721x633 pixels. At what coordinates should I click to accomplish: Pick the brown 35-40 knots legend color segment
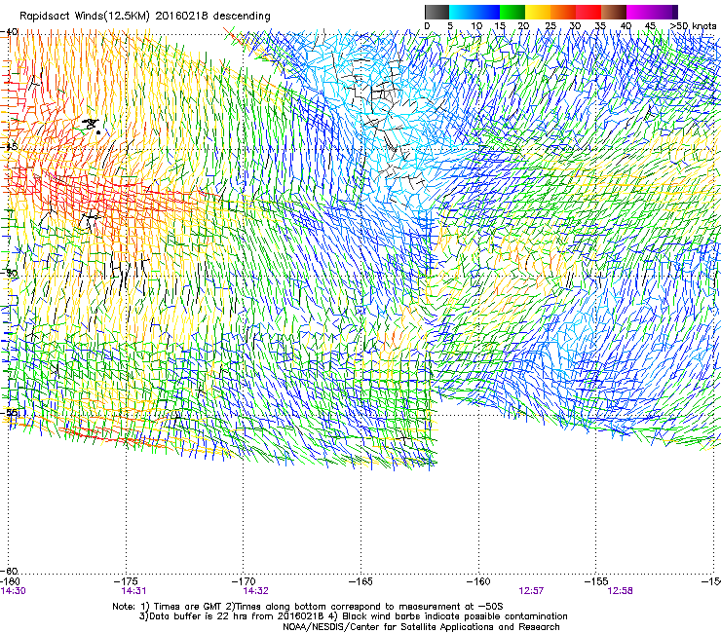tap(614, 12)
